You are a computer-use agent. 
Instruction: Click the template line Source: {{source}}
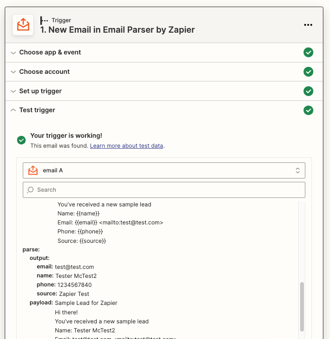click(82, 241)
